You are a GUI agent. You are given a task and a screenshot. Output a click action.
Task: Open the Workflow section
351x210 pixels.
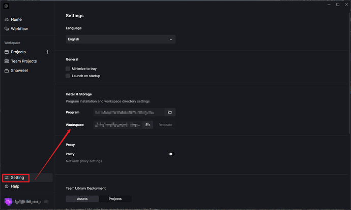pyautogui.click(x=19, y=28)
